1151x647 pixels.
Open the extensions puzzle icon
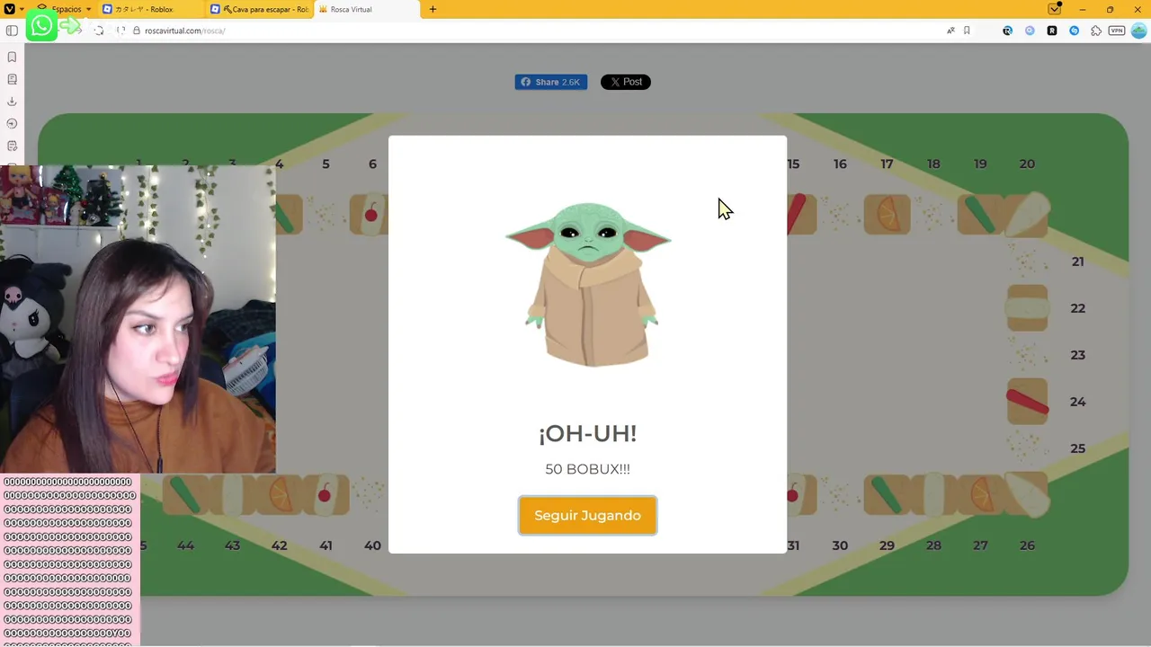(x=1095, y=31)
